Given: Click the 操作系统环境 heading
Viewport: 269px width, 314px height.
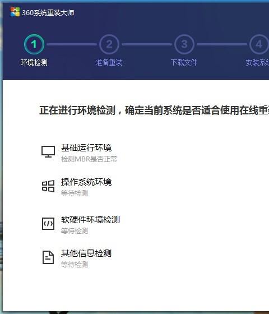Looking at the screenshot, I should pyautogui.click(x=86, y=182).
